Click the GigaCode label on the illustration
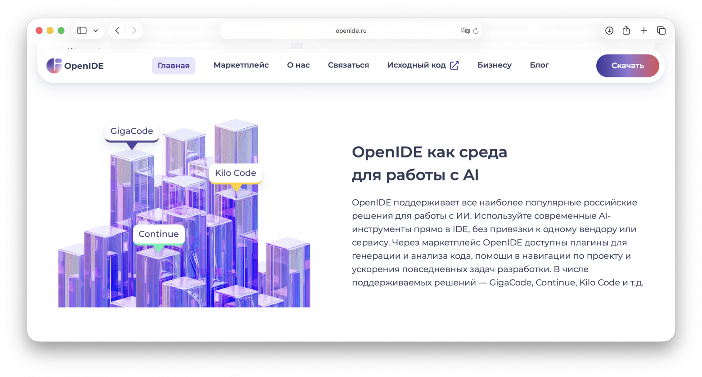 (x=132, y=131)
